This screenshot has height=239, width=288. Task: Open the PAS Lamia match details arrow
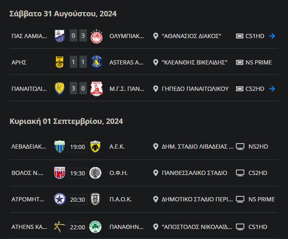(272, 36)
